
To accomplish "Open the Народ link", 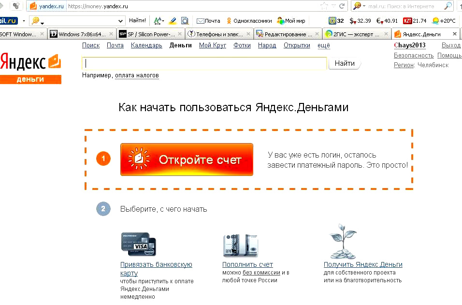I will 267,45.
